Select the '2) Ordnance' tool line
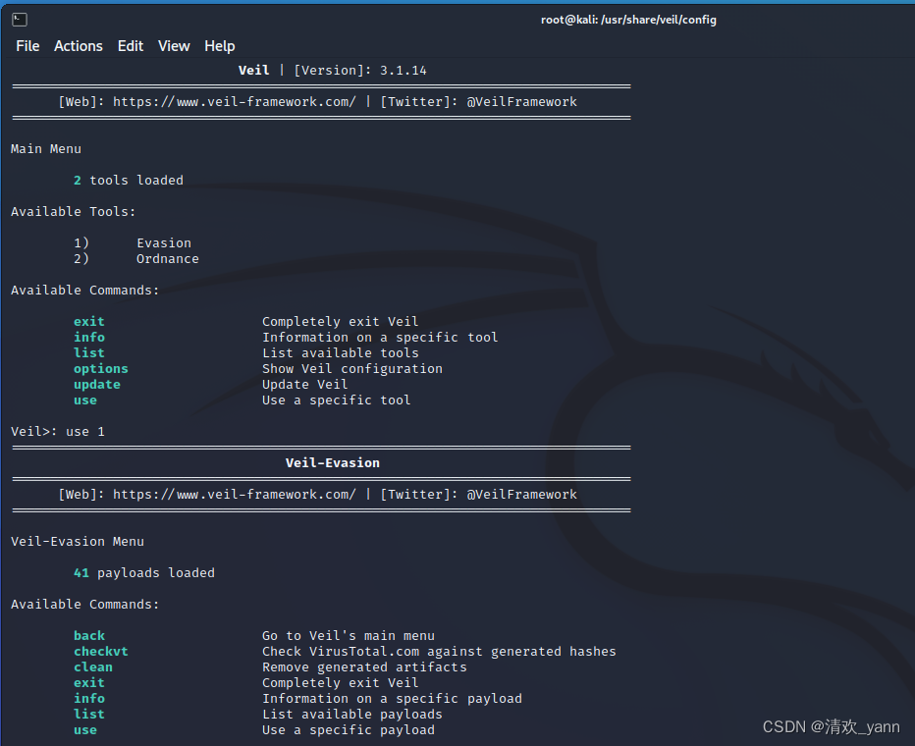Screen dimensions: 915x746 tap(135, 259)
